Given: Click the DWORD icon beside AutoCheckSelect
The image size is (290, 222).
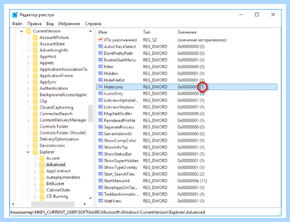Looking at the screenshot, I should [101, 46].
